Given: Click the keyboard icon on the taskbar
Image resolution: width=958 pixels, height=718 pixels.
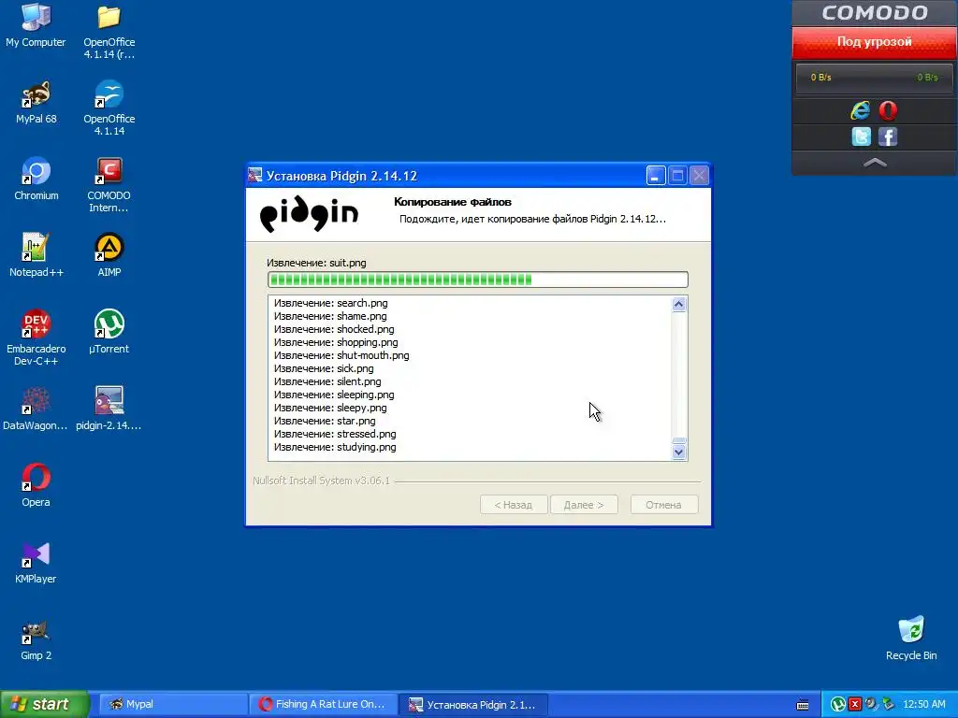Looking at the screenshot, I should click(x=803, y=705).
